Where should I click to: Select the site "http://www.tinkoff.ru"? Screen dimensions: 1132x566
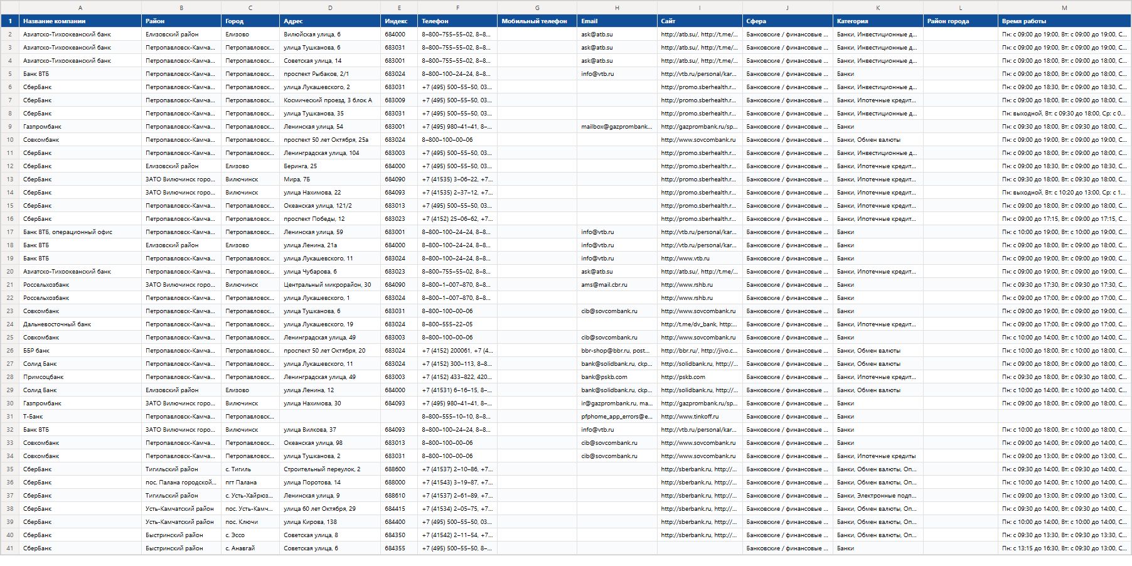tap(700, 417)
